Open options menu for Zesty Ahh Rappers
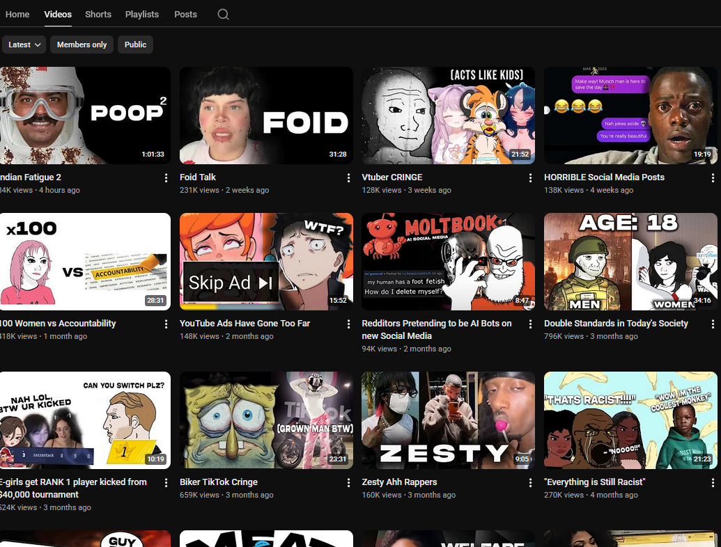The height and width of the screenshot is (547, 721). coord(530,483)
